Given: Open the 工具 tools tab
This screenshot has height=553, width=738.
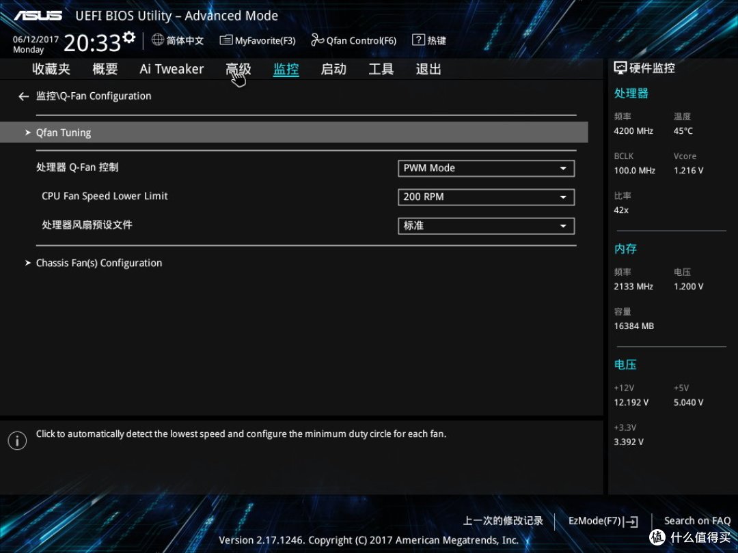Looking at the screenshot, I should pos(381,69).
